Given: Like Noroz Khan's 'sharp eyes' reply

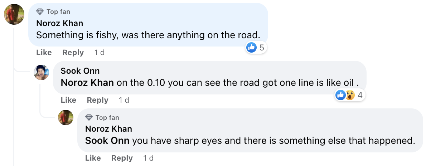Looking at the screenshot, I should (93, 158).
